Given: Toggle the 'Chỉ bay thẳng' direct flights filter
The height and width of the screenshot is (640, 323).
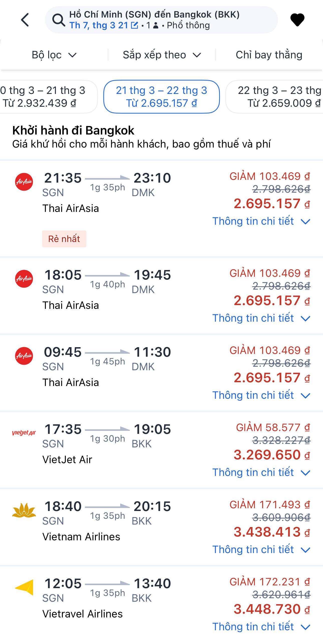Looking at the screenshot, I should [x=269, y=55].
